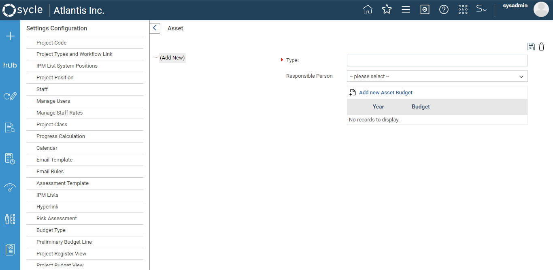Click the sysadmin user avatar
553x270 pixels.
(541, 9)
